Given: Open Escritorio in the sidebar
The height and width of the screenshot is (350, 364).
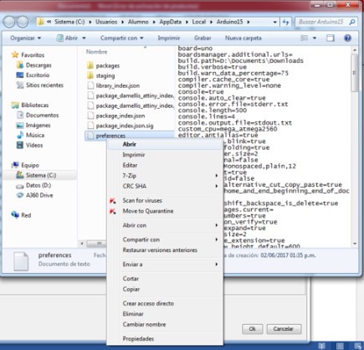Looking at the screenshot, I should pos(33,75).
